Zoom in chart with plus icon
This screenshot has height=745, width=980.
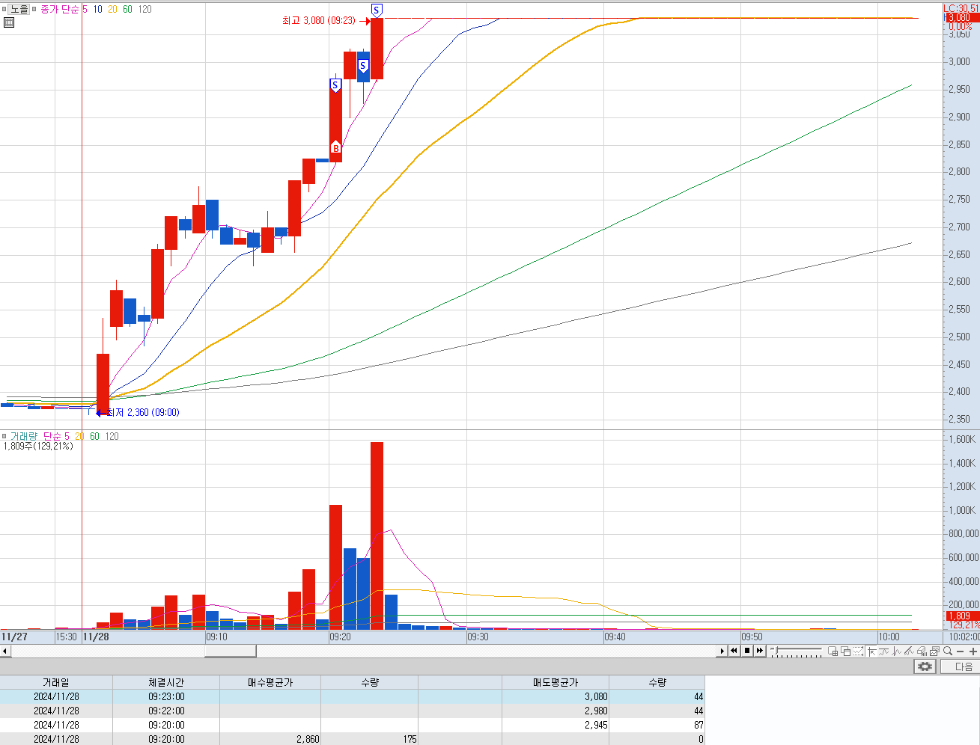point(973,652)
